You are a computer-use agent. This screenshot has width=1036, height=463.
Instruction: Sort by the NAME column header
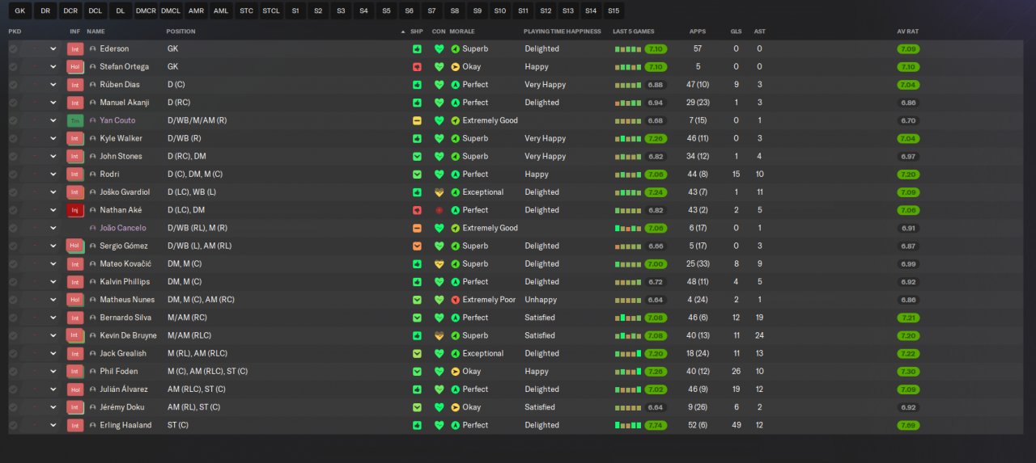(x=96, y=32)
